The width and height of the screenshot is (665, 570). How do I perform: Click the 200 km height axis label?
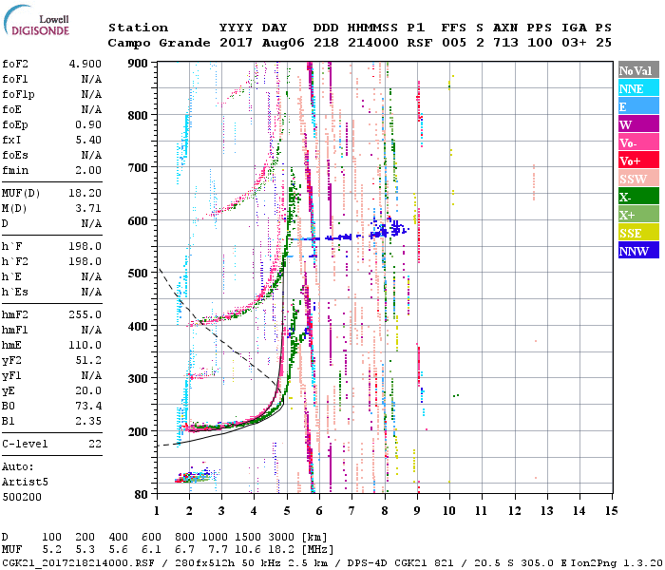pyautogui.click(x=138, y=431)
